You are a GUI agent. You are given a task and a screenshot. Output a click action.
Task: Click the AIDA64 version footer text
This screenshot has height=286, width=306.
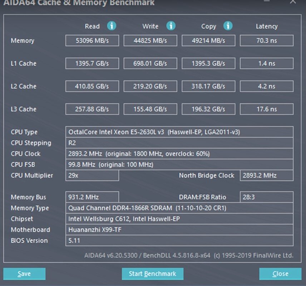pyautogui.click(x=189, y=255)
